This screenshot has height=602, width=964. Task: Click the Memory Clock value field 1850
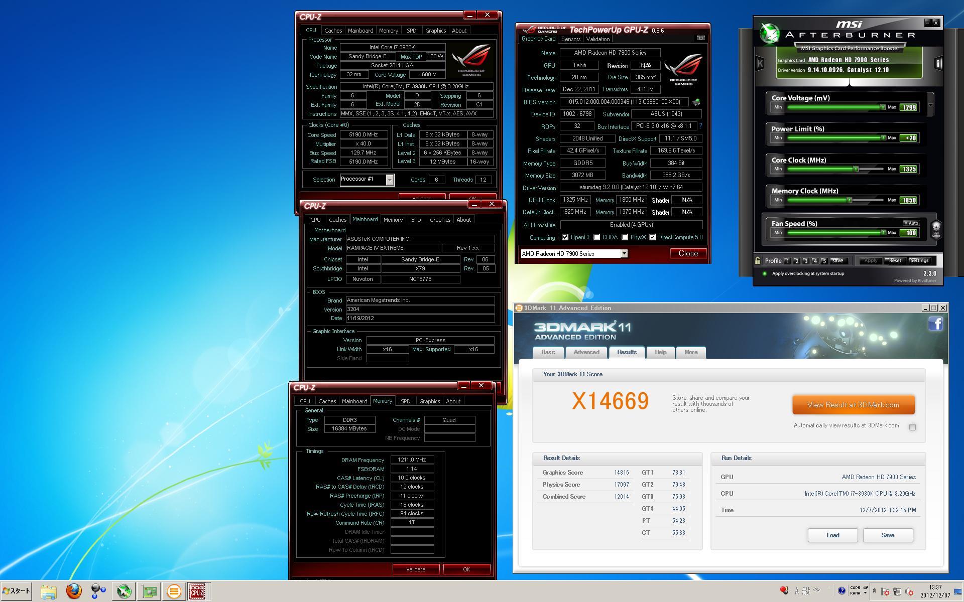click(x=909, y=200)
